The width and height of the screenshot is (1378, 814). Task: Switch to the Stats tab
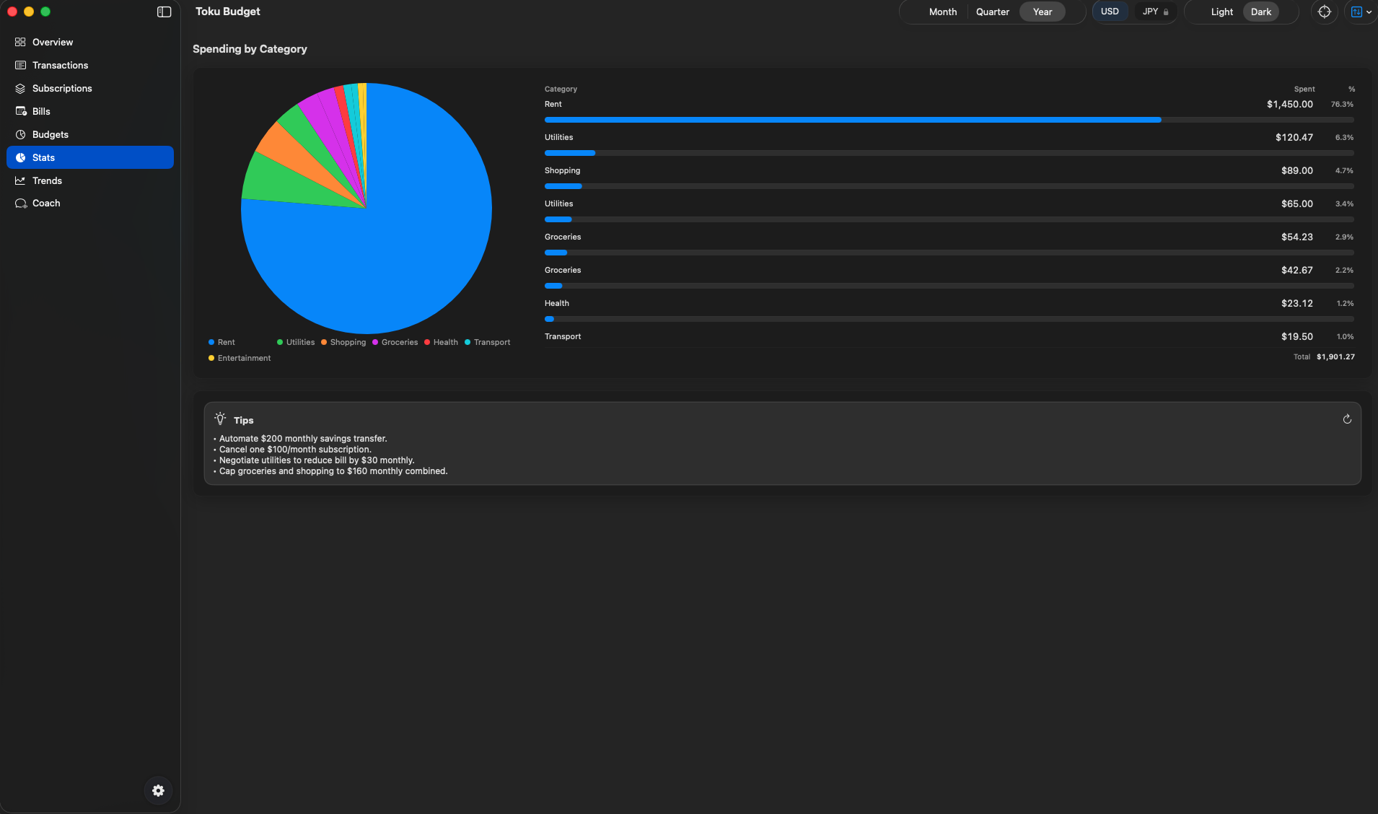coord(43,157)
